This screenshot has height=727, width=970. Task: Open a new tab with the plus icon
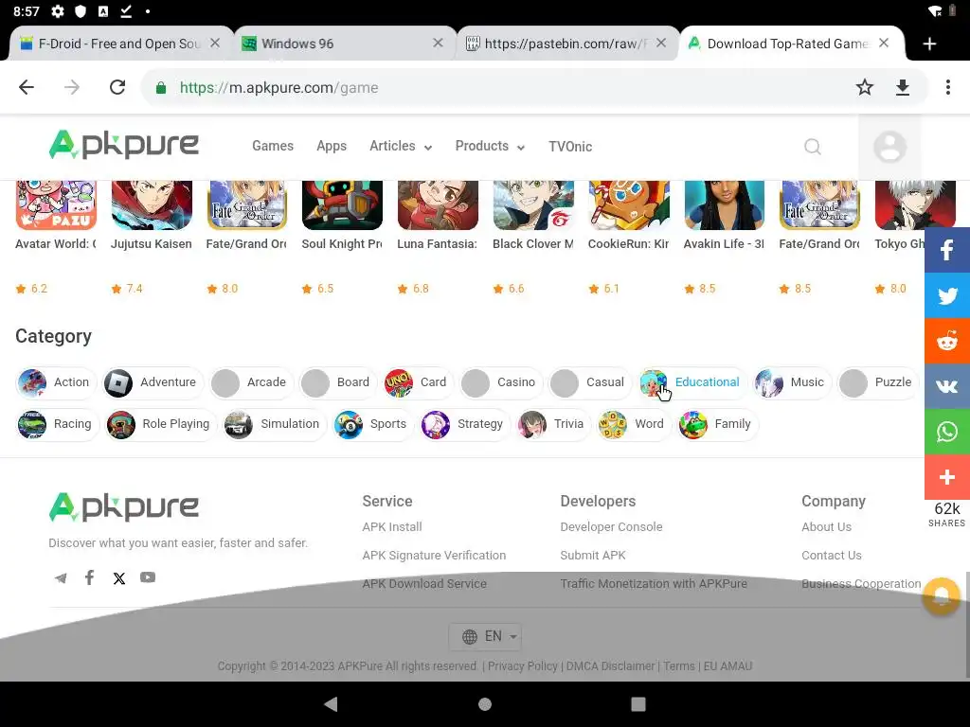pyautogui.click(x=929, y=44)
